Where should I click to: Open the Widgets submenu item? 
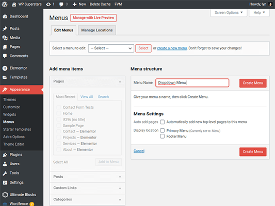pyautogui.click(x=9, y=114)
